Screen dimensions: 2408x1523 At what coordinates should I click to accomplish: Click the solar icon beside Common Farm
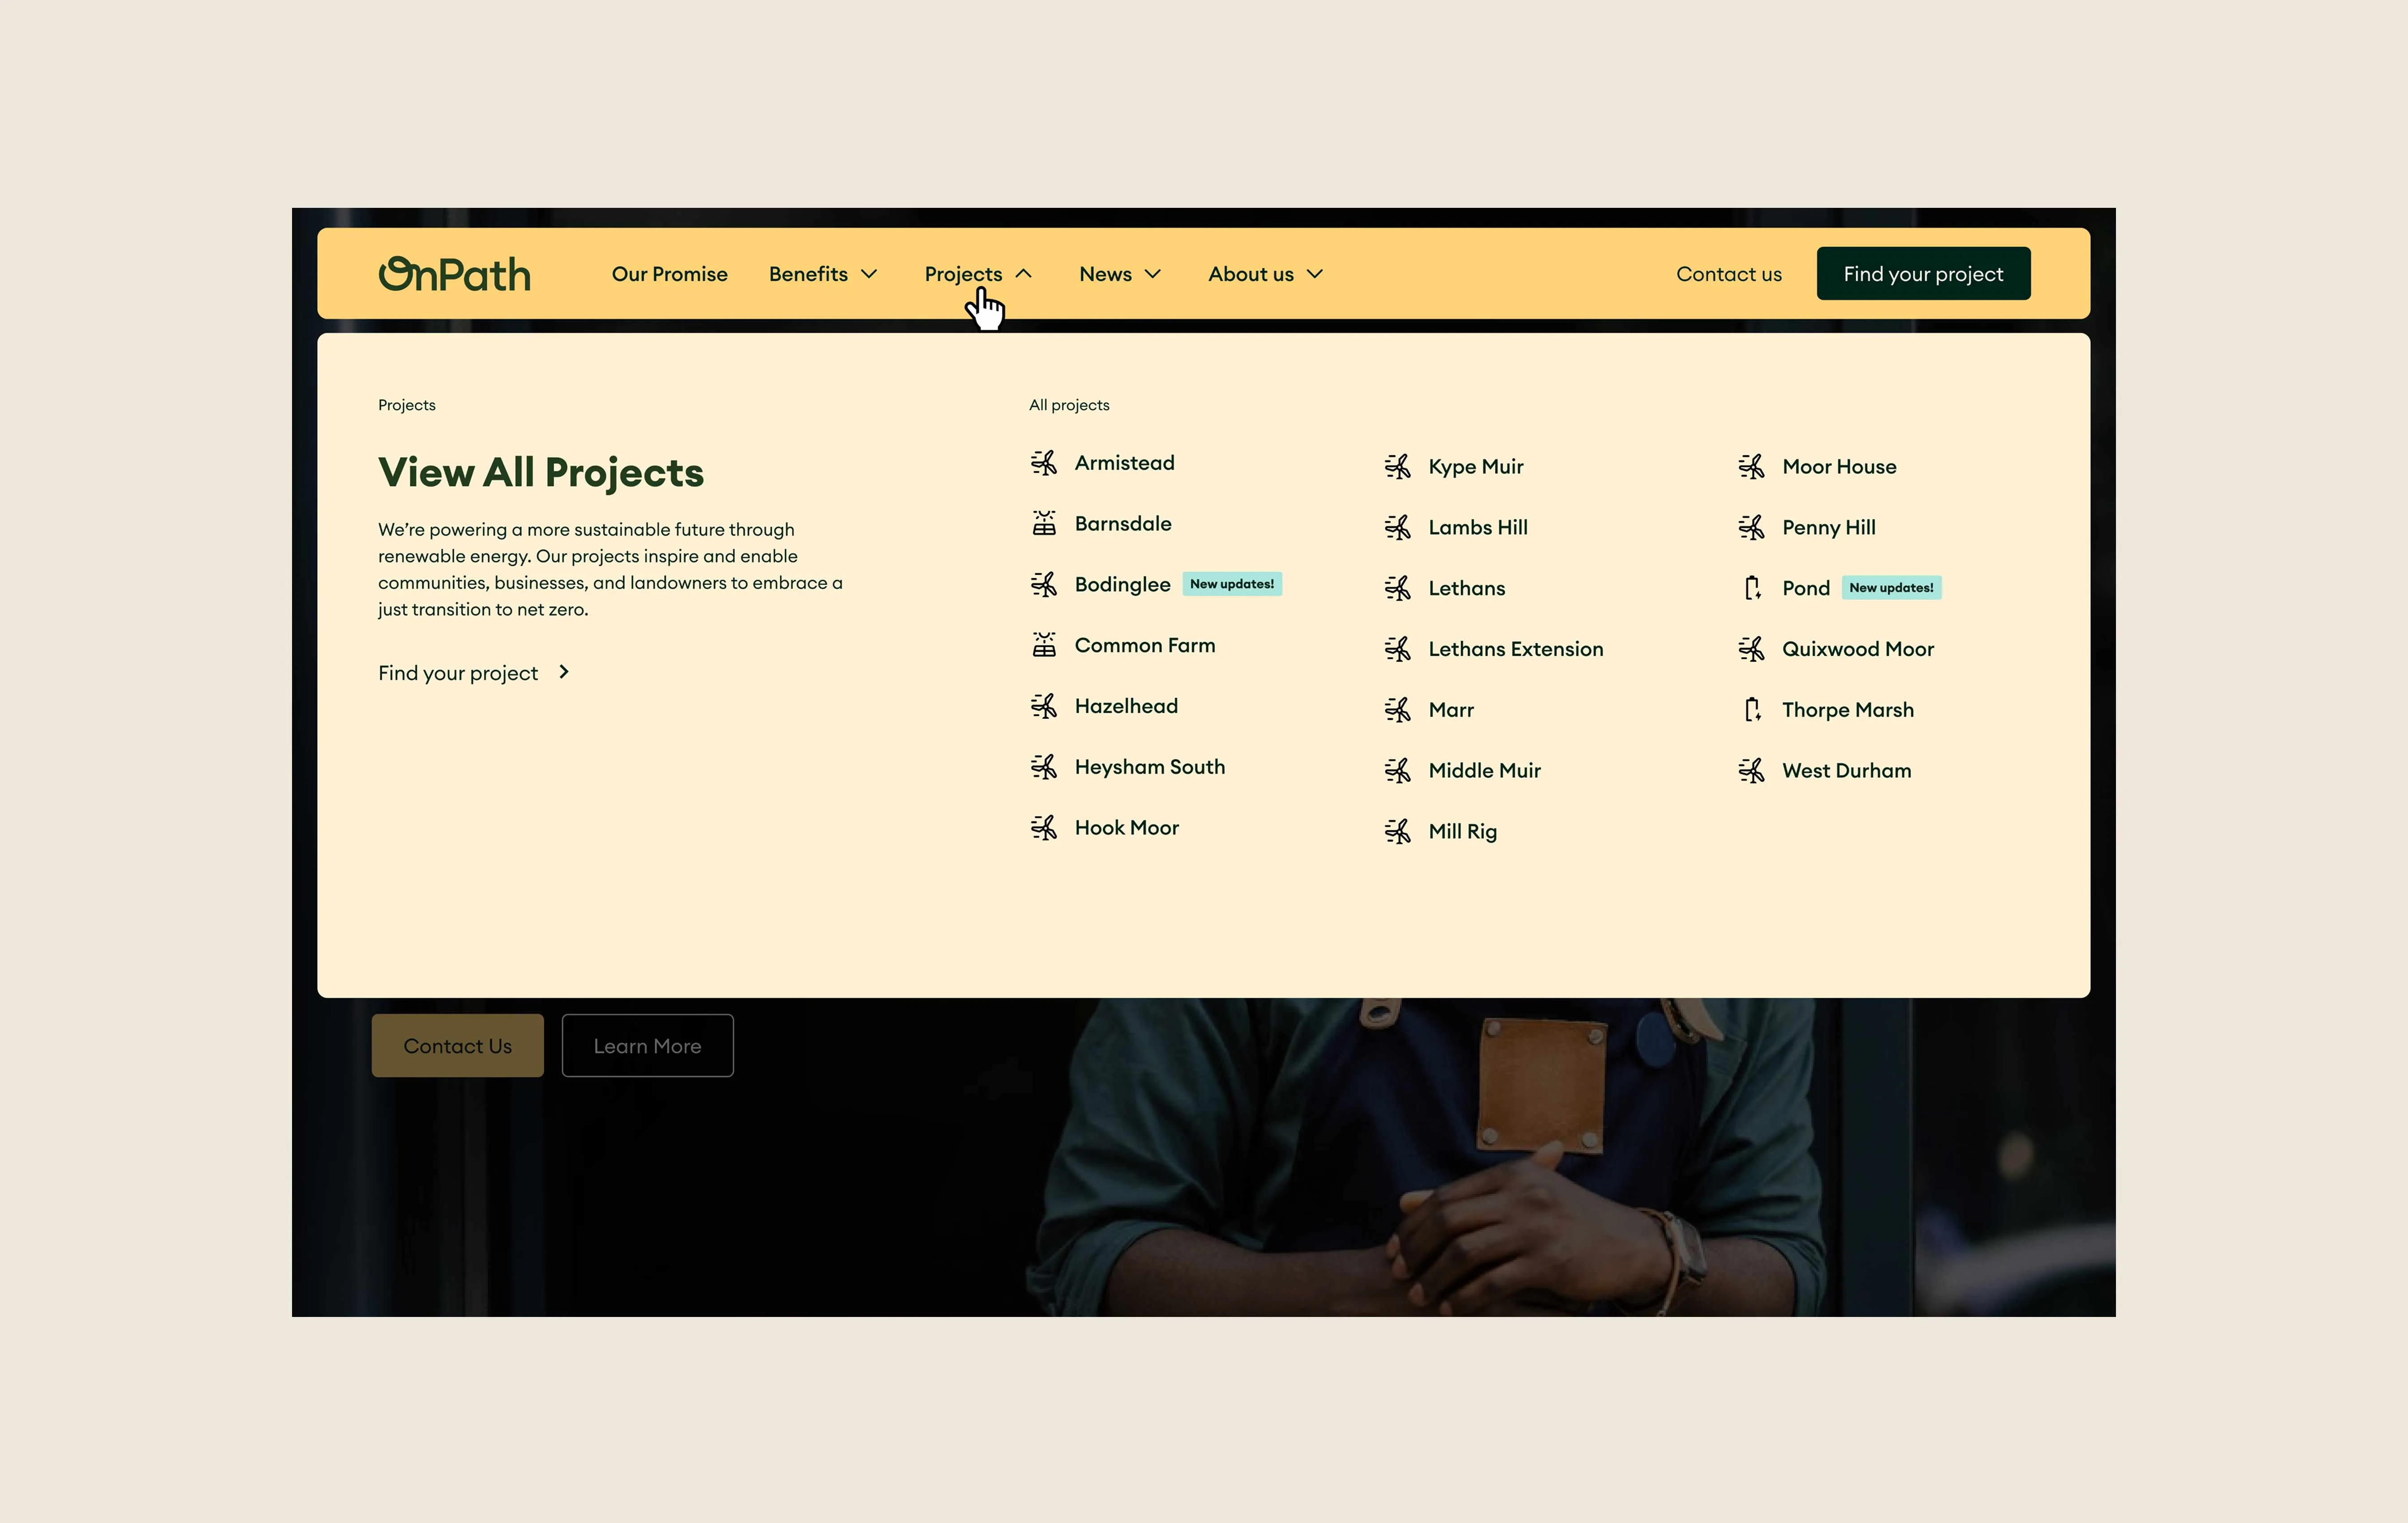[1043, 645]
